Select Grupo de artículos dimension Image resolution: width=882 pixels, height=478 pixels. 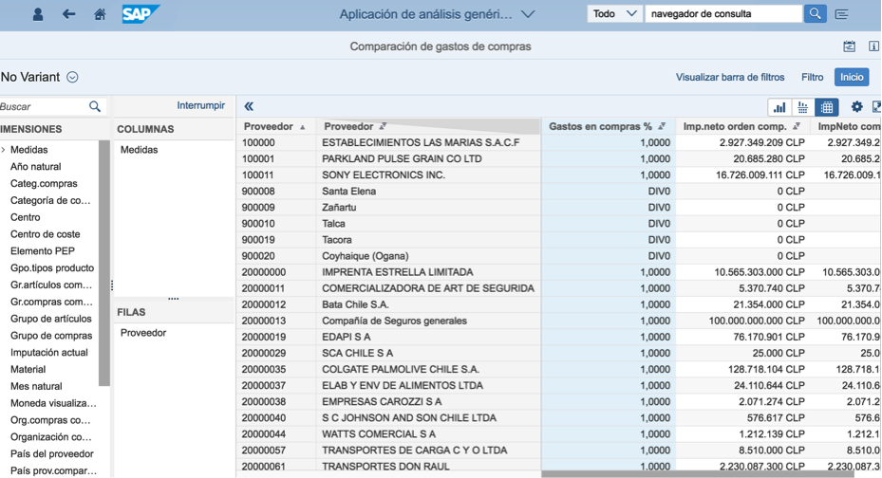50,319
